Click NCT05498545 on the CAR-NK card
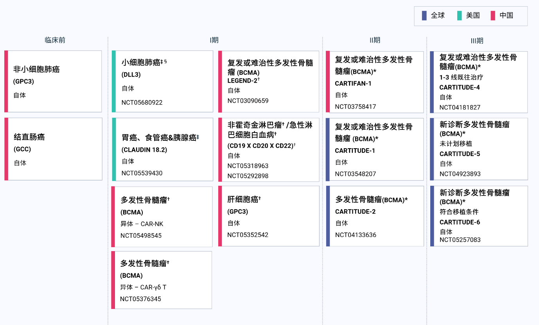This screenshot has height=325, width=539. 141,235
